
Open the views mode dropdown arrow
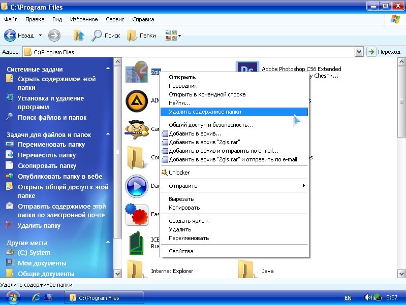pyautogui.click(x=179, y=36)
